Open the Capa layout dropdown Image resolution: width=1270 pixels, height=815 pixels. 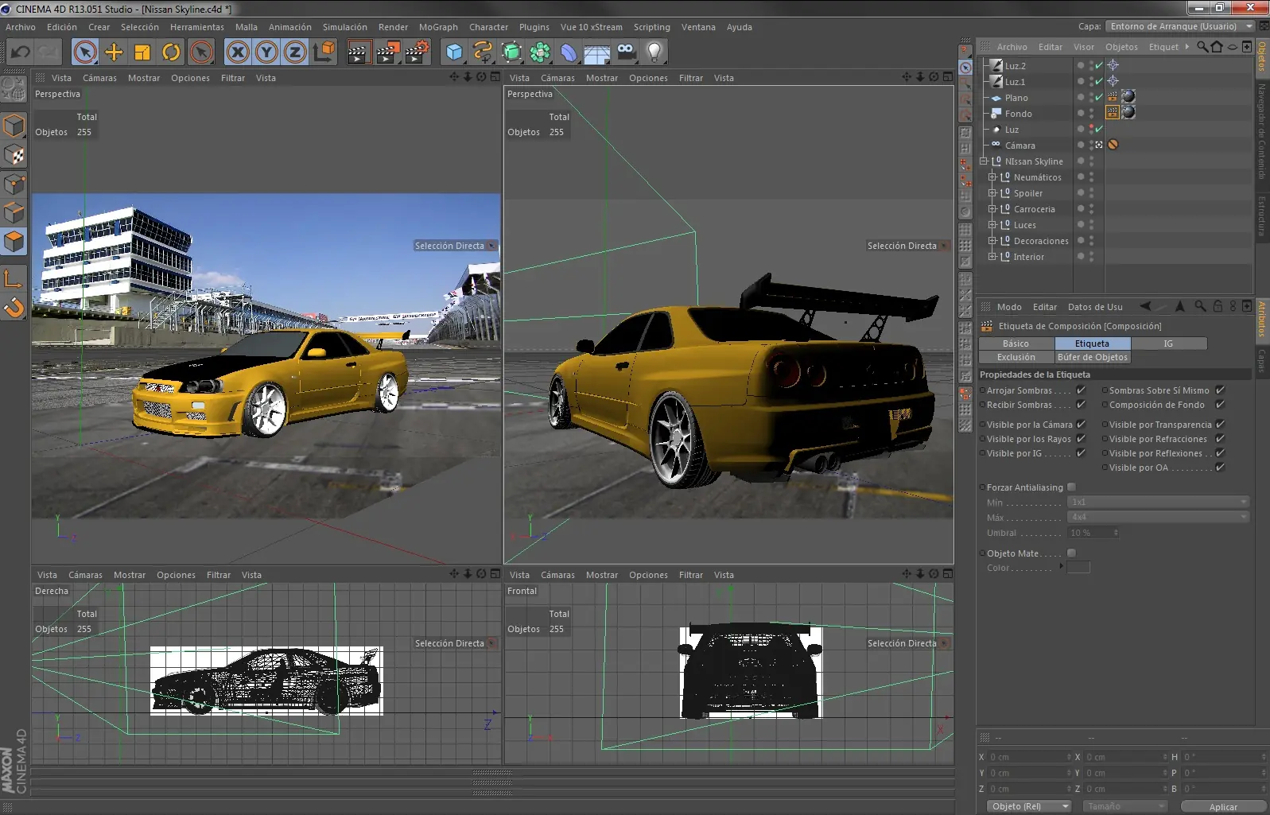1181,26
